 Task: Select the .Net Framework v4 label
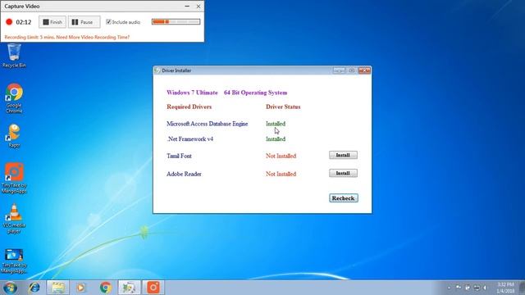point(189,139)
